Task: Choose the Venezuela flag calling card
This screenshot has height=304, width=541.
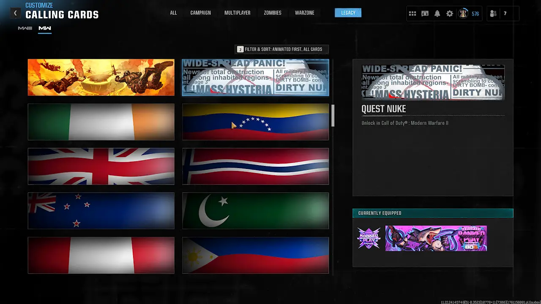Action: pyautogui.click(x=255, y=122)
